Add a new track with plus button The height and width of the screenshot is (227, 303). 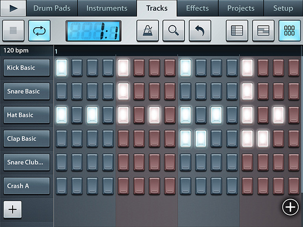[x=13, y=209]
